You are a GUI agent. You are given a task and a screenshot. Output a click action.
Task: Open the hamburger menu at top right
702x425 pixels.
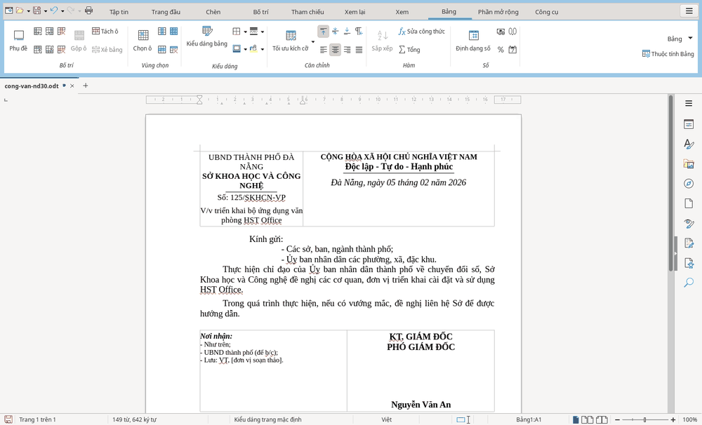pos(689,11)
